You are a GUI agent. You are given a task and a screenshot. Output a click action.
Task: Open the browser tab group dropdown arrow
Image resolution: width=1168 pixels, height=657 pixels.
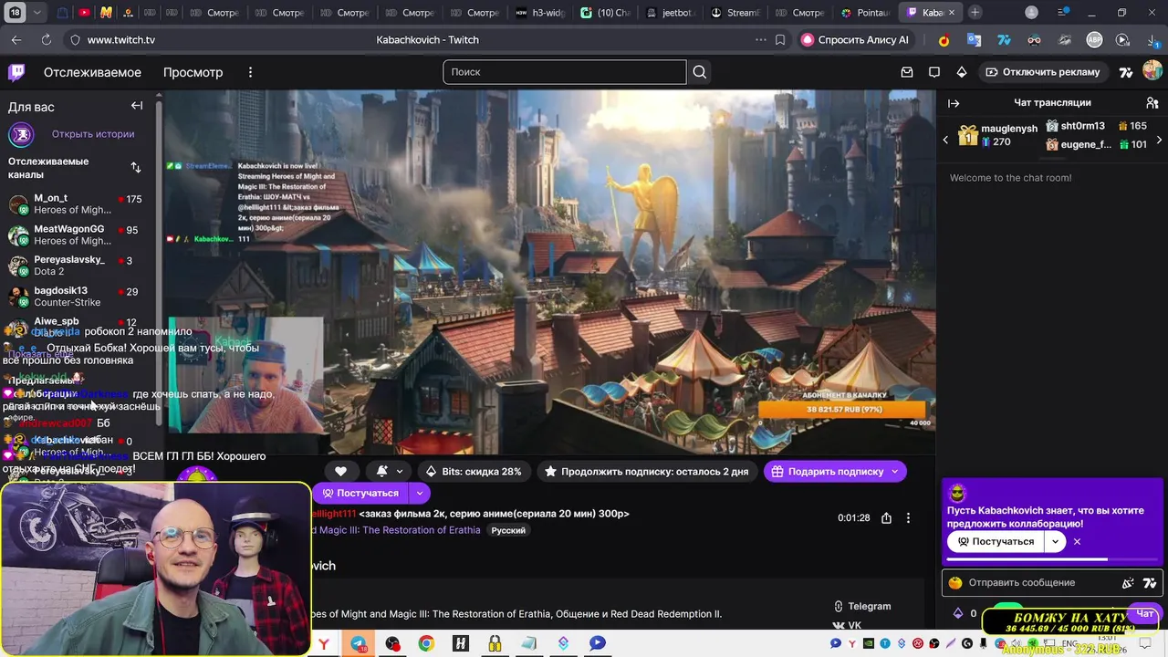pos(36,13)
